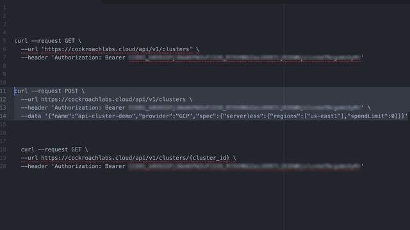Click the unquoted clusters URL on line 12
This screenshot has width=410, height=230.
click(113, 100)
